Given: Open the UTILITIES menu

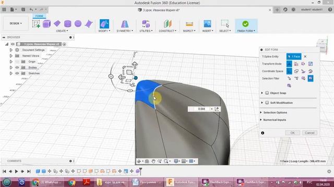Looking at the screenshot, I should 146,31.
